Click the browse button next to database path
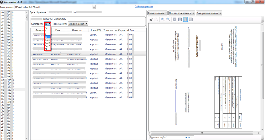This screenshot has width=265, height=140. [94, 7]
